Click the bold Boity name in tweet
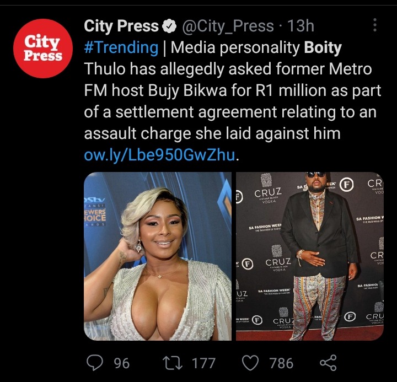The width and height of the screenshot is (397, 382). click(x=323, y=47)
